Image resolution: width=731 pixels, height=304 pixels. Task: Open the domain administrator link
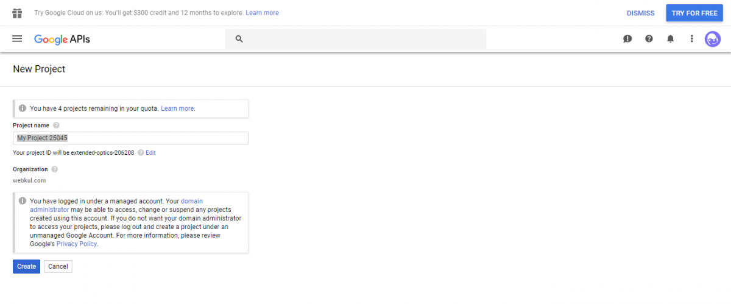pyautogui.click(x=116, y=205)
